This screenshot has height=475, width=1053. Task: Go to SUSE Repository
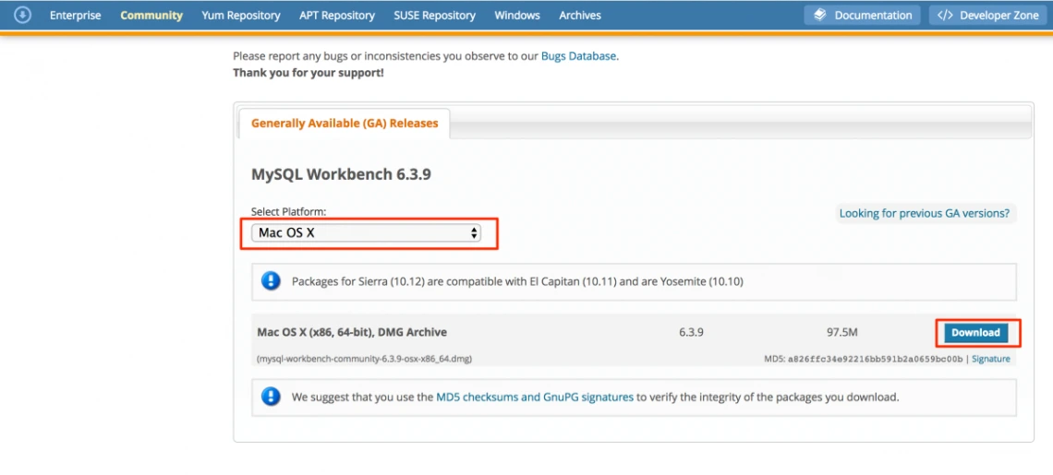tap(434, 15)
